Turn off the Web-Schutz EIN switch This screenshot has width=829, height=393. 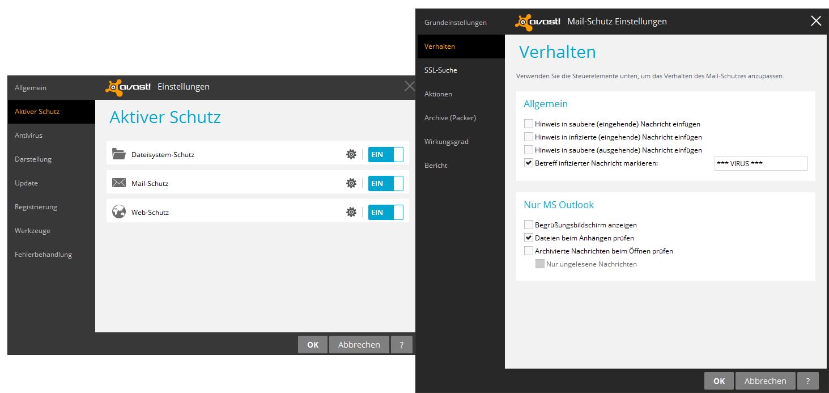coord(386,212)
